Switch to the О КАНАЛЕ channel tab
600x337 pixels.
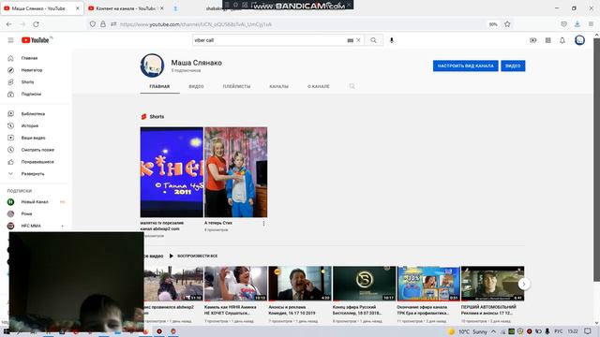pos(319,86)
